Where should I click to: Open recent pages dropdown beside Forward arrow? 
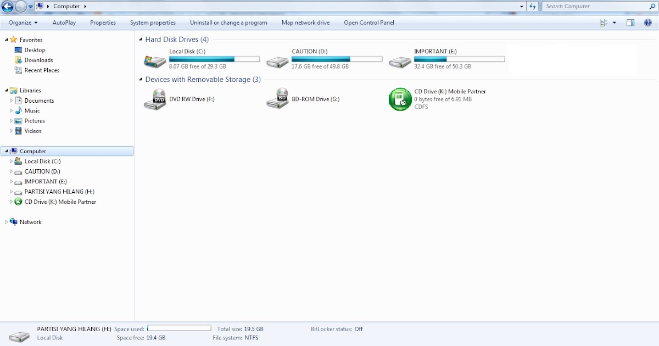(x=31, y=7)
